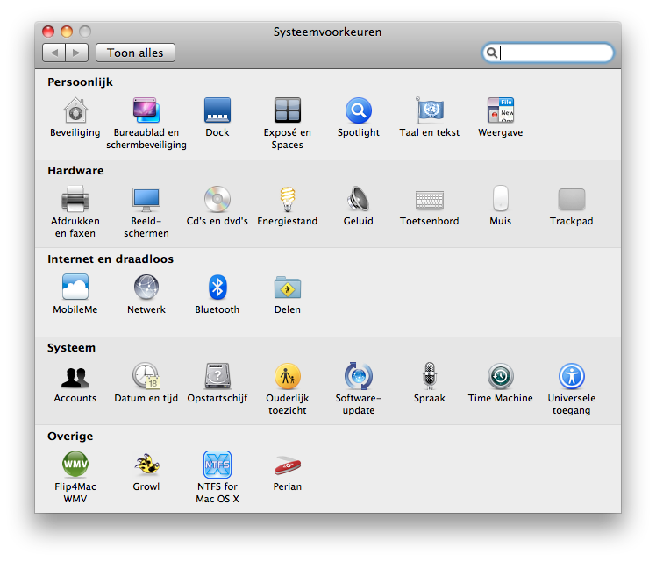Go back with the left arrow button
This screenshot has width=656, height=561.
53,53
